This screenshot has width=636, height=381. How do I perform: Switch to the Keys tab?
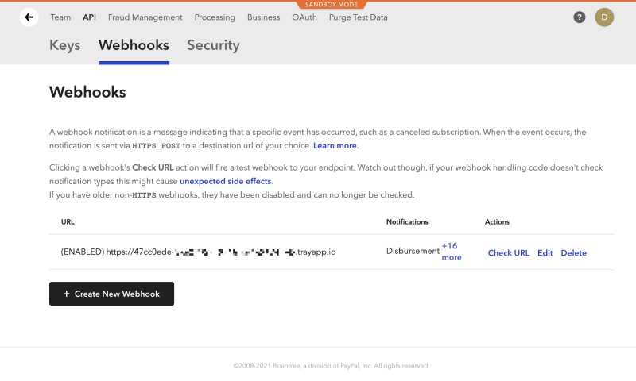coord(65,45)
